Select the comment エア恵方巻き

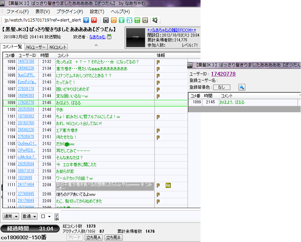(x=67, y=130)
